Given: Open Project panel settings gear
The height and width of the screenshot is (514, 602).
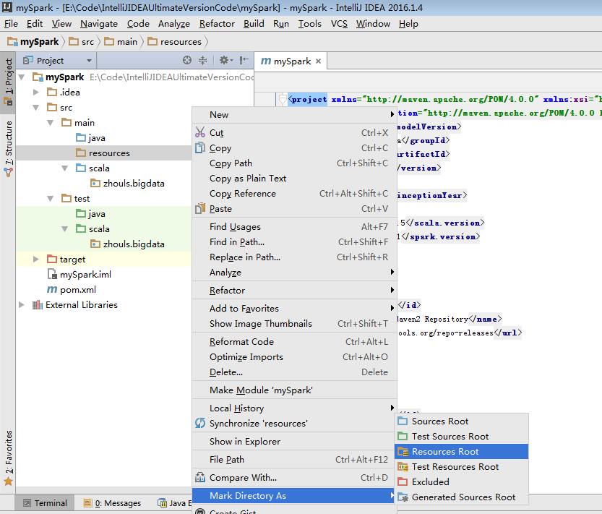Looking at the screenshot, I should [225, 60].
